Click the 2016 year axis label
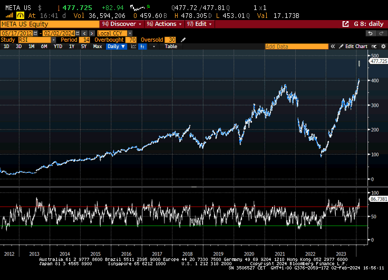Image resolution: width=388 pixels, height=280 pixels. click(126, 254)
